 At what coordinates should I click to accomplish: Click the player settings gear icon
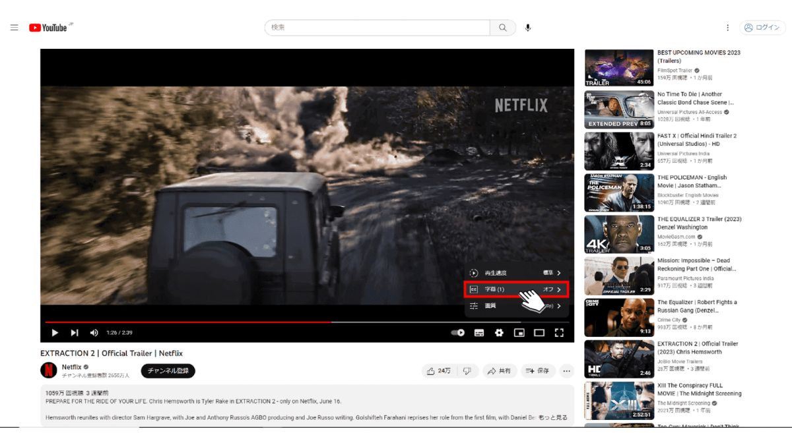[x=499, y=333]
